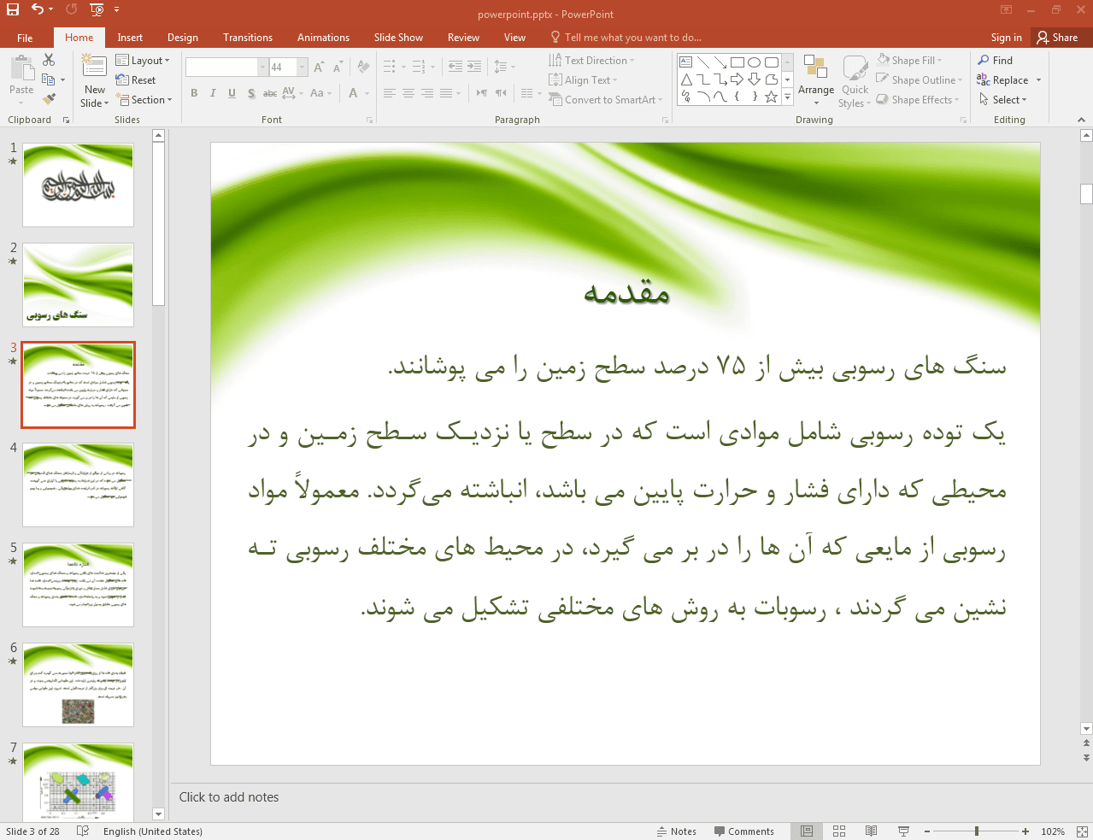Switch to Slide Sorter view icon
Viewport: 1093px width, 840px height.
tap(839, 831)
